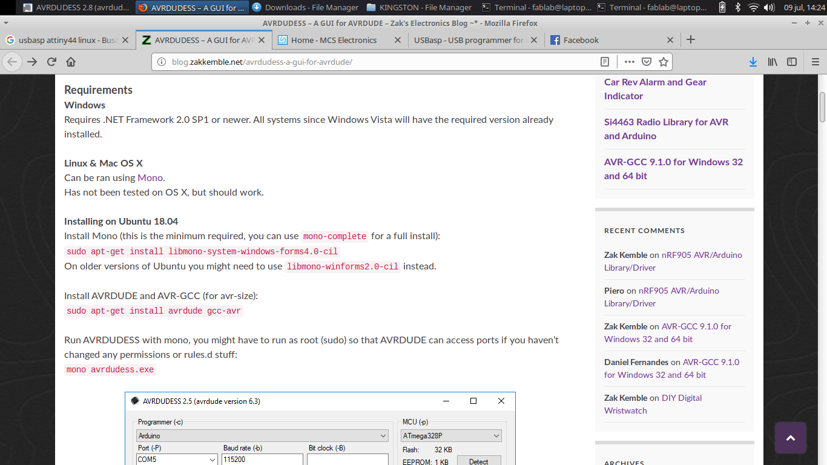Click the Requirements heading
This screenshot has height=465, width=827.
point(99,90)
